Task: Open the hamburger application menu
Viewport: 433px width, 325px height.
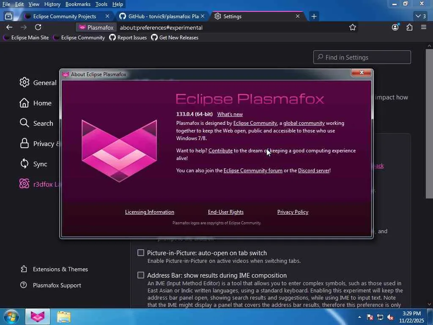Action: click(x=424, y=27)
